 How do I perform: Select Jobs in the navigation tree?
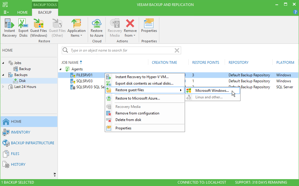pyautogui.click(x=18, y=63)
